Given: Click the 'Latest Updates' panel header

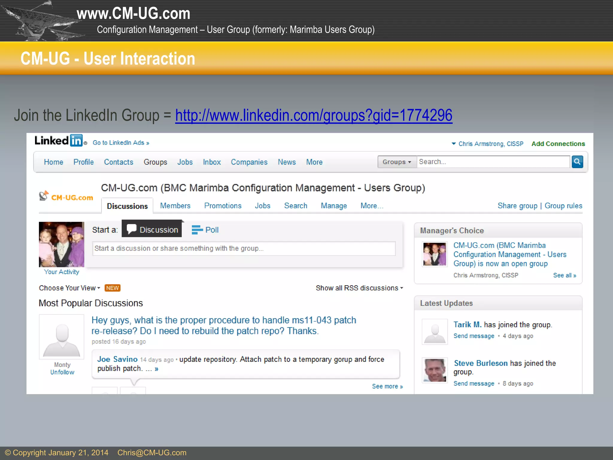Looking at the screenshot, I should coord(498,303).
